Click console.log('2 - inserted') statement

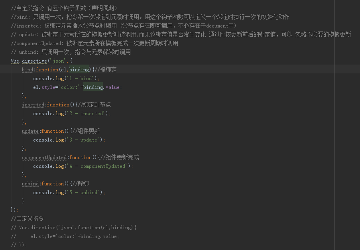(x=72, y=113)
